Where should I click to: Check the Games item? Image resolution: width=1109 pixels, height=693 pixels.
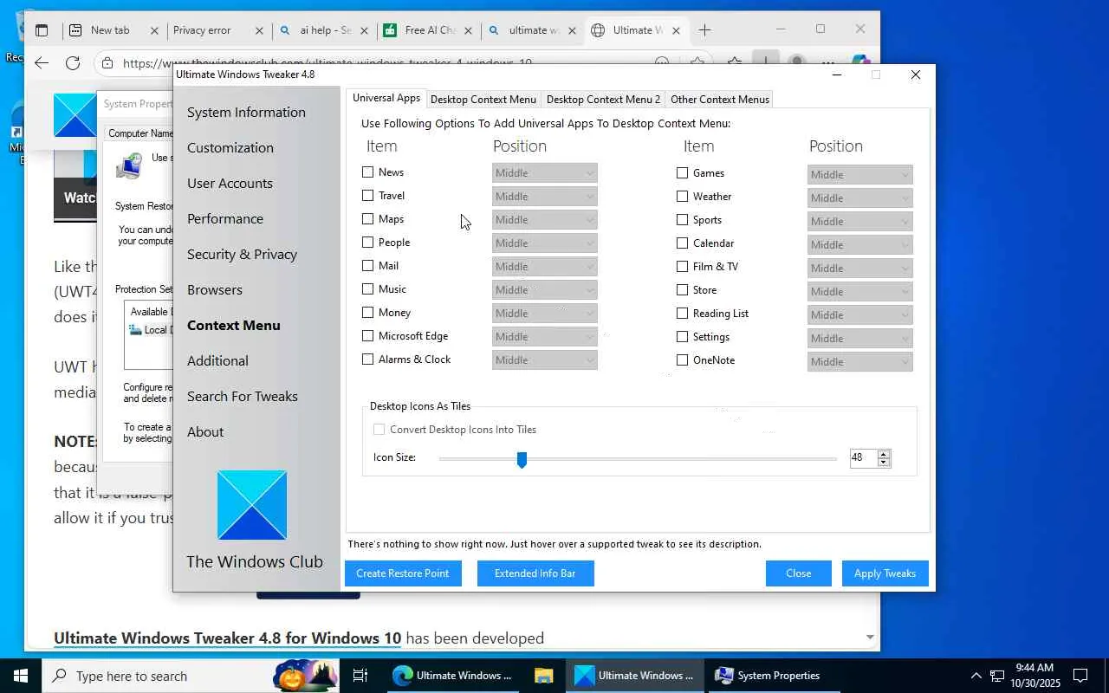tap(683, 173)
